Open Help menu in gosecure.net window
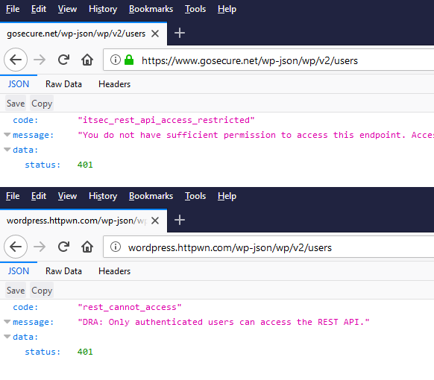The image size is (434, 380). [227, 9]
